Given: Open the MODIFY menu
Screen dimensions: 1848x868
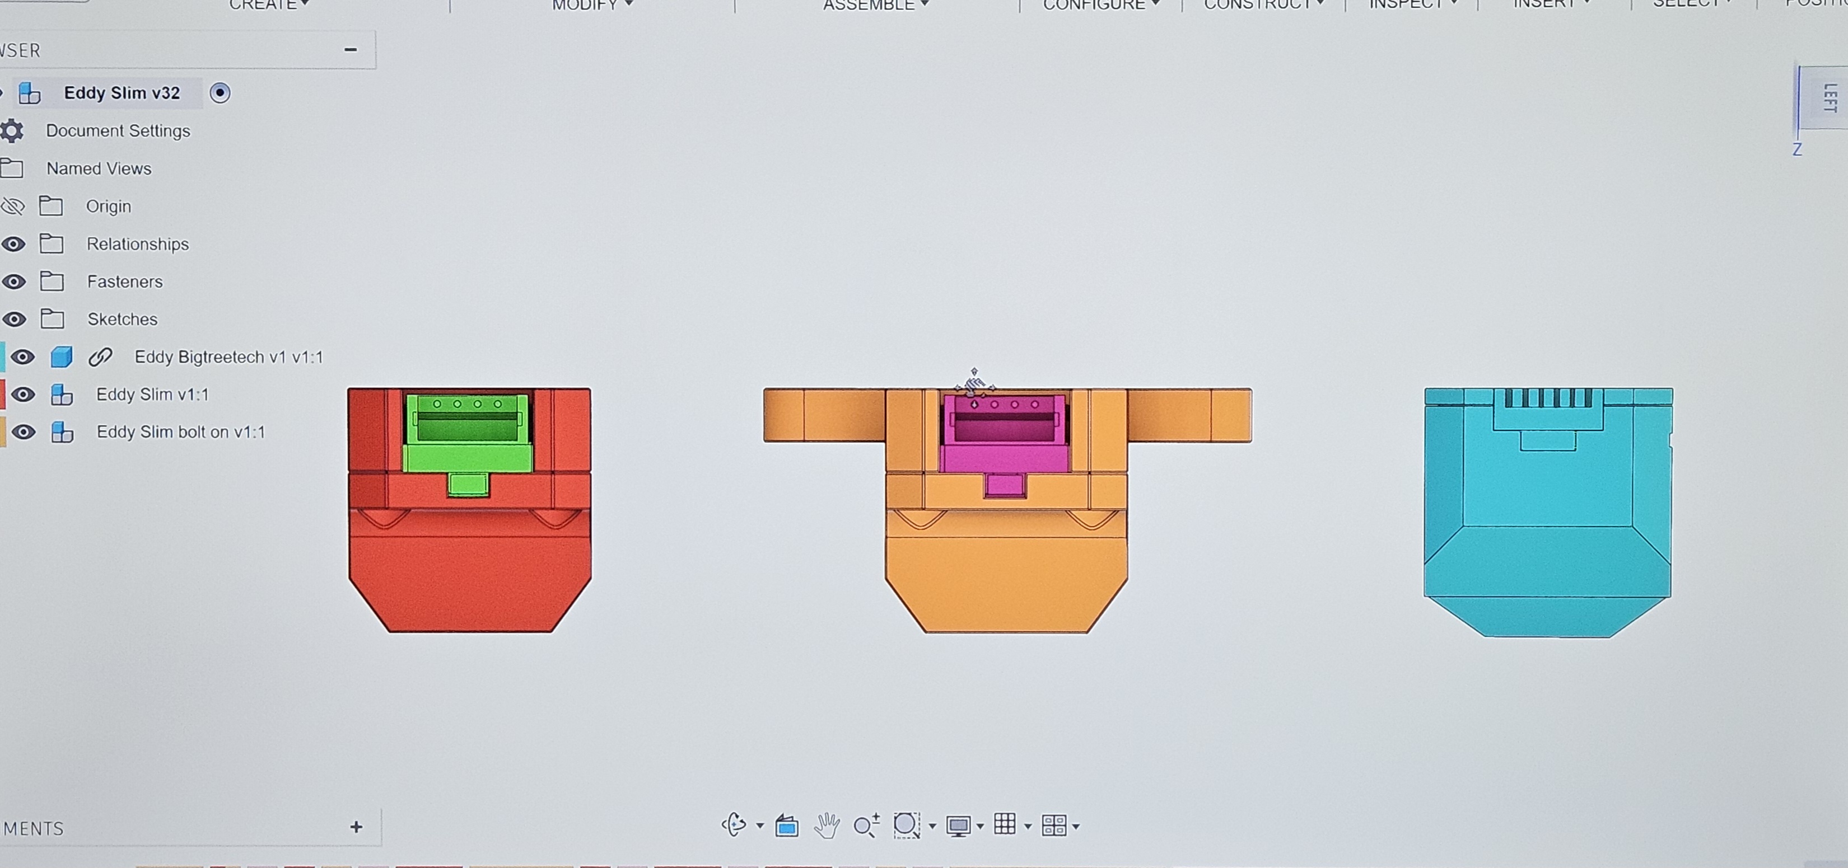Looking at the screenshot, I should click(592, 5).
